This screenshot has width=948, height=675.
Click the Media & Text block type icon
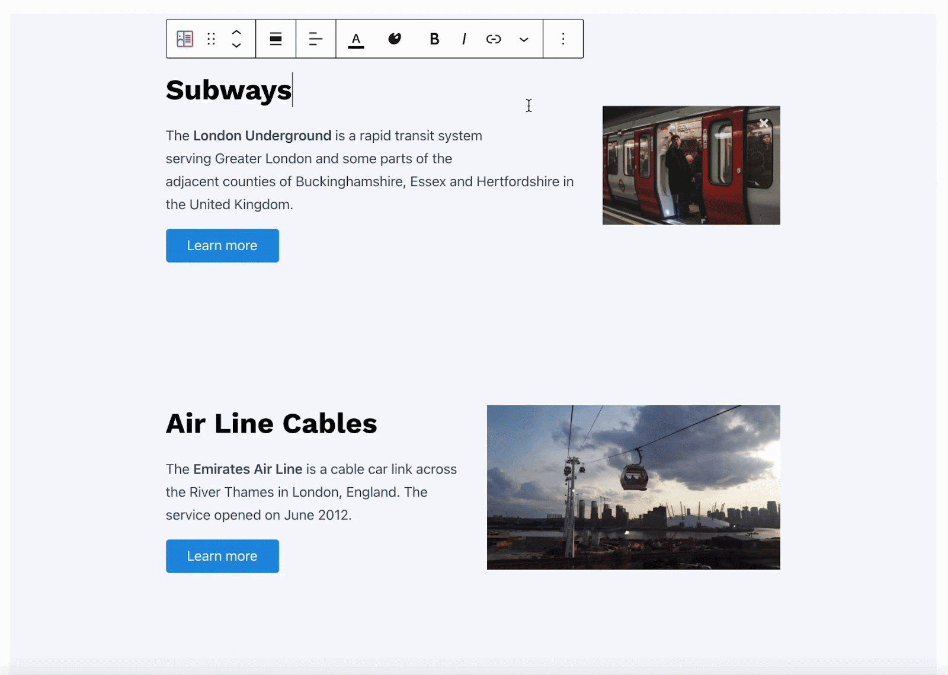tap(185, 39)
